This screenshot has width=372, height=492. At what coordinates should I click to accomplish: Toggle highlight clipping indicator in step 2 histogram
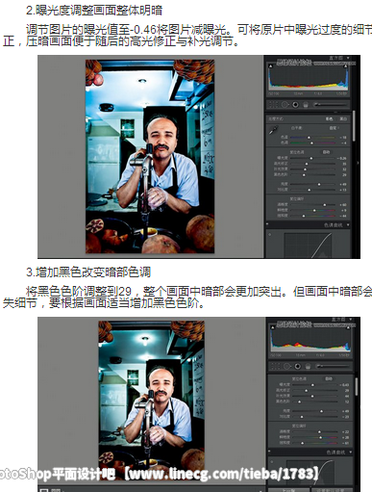click(346, 66)
